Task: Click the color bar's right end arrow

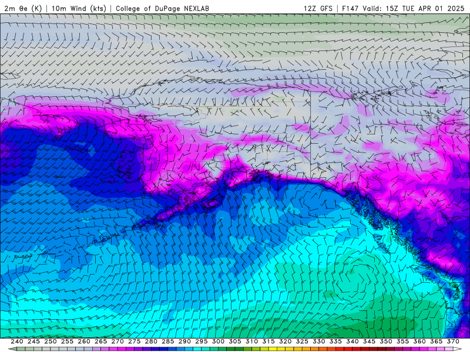Action: pos(458,349)
